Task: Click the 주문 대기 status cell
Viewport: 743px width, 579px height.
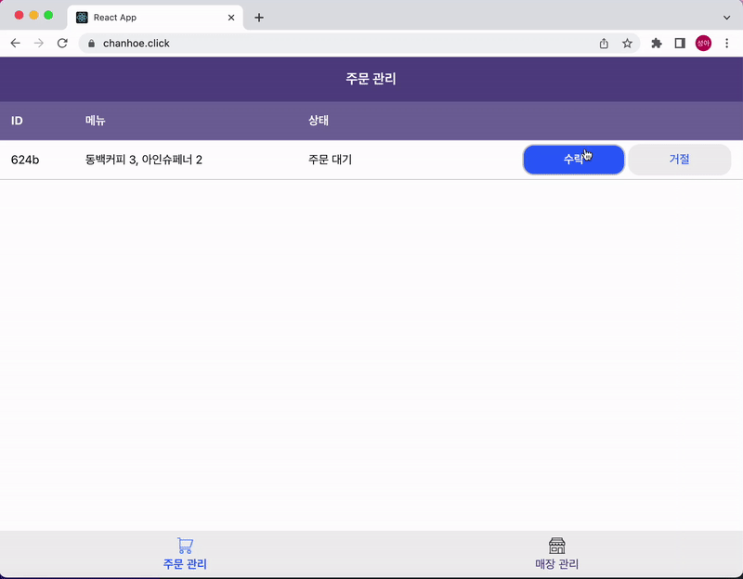Action: pyautogui.click(x=331, y=160)
